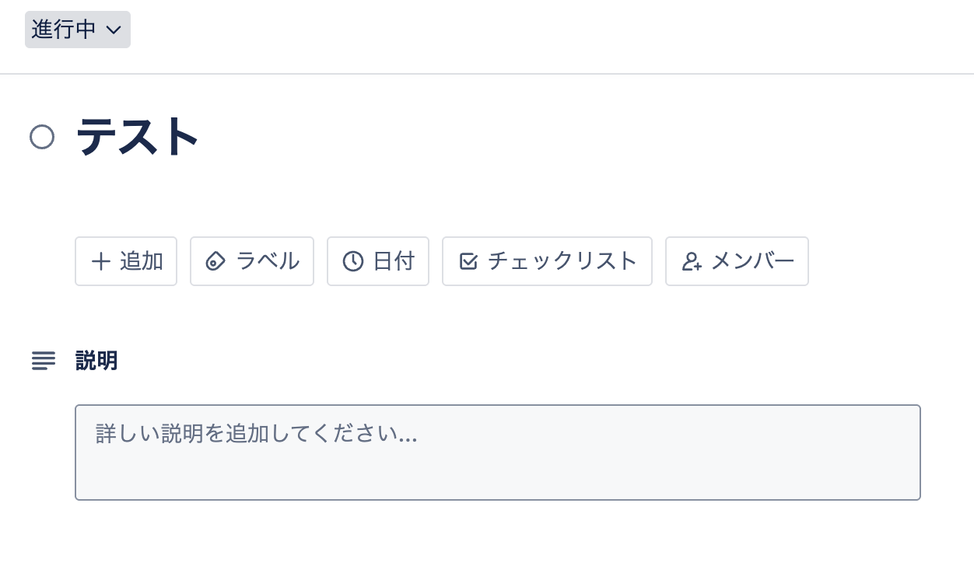Click the chevron arrow beside 進行中
Viewport: 974px width, 566px height.
pyautogui.click(x=114, y=30)
